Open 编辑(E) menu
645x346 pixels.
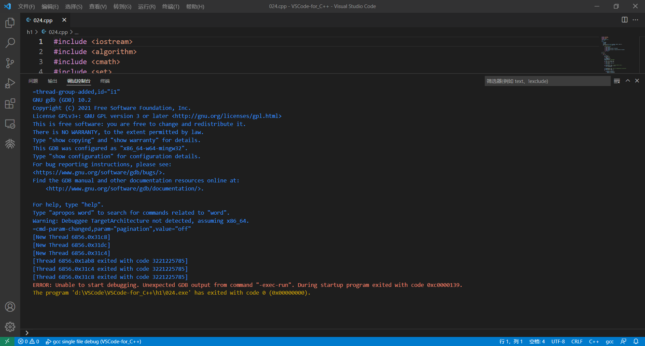50,6
